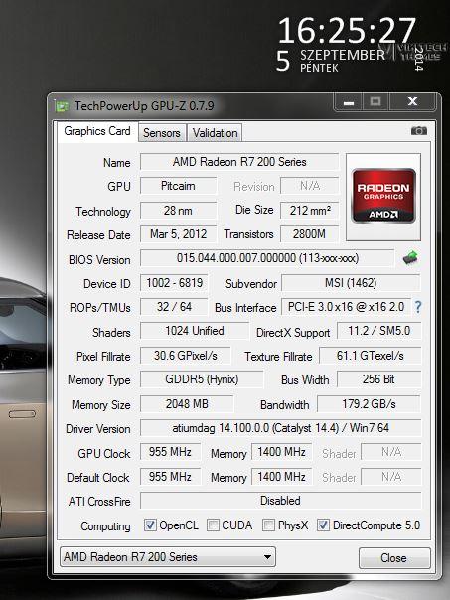
Task: Click the GPU Clock row Memory 1400 MHz
Action: [x=282, y=452]
